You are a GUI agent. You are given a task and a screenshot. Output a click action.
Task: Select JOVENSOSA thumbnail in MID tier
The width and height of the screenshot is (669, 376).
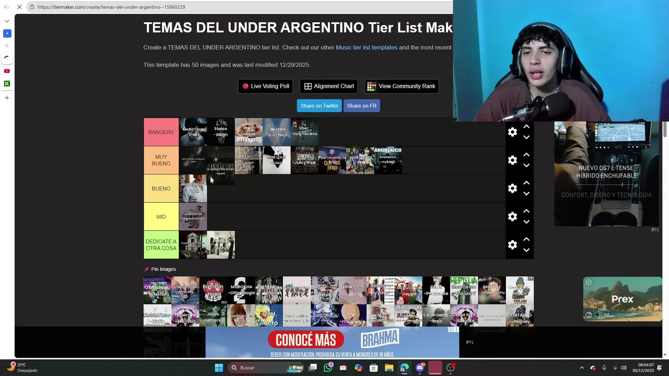point(193,217)
